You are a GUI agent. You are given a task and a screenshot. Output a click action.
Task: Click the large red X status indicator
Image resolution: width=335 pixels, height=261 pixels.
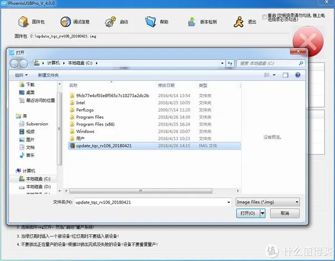click(x=308, y=41)
